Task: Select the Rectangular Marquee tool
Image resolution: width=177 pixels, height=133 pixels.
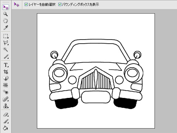Action: pos(6,36)
